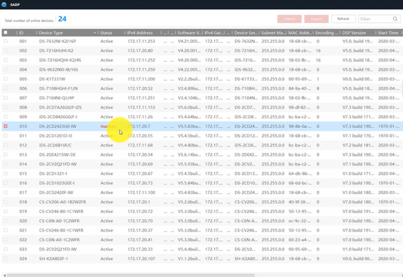Click the red Inactive status of device 010
This screenshot has height=277, width=403.
108,126
